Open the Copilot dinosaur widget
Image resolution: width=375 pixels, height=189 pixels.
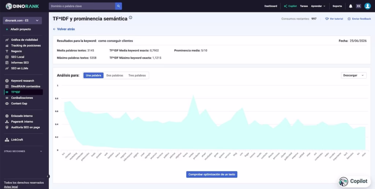[354, 181]
